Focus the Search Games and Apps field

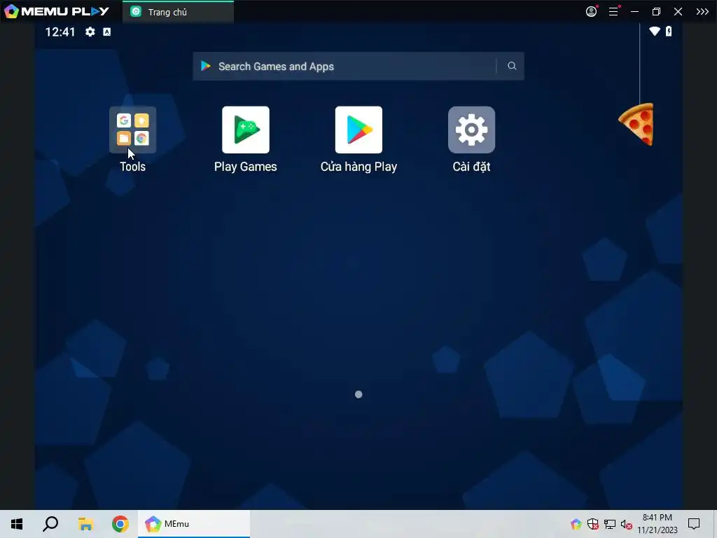358,66
